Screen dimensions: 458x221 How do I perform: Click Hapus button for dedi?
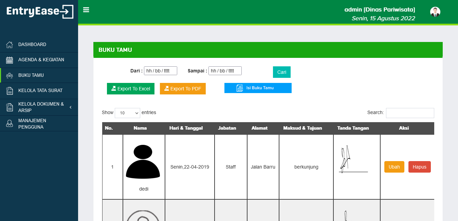pos(420,167)
